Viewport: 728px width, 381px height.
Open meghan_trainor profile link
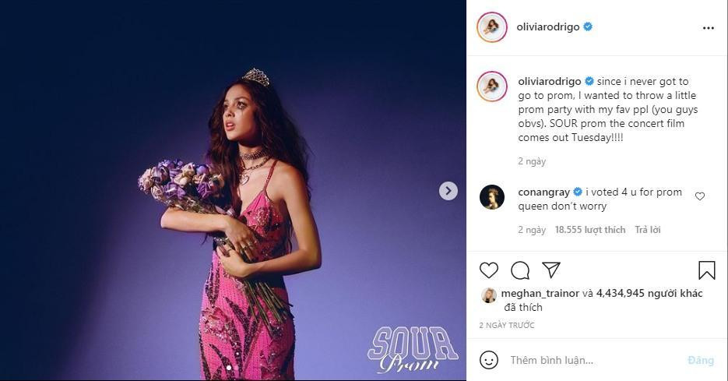(540, 294)
